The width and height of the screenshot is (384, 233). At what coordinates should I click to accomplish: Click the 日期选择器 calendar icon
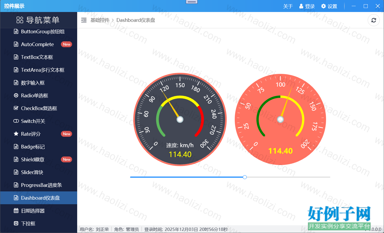click(16, 211)
